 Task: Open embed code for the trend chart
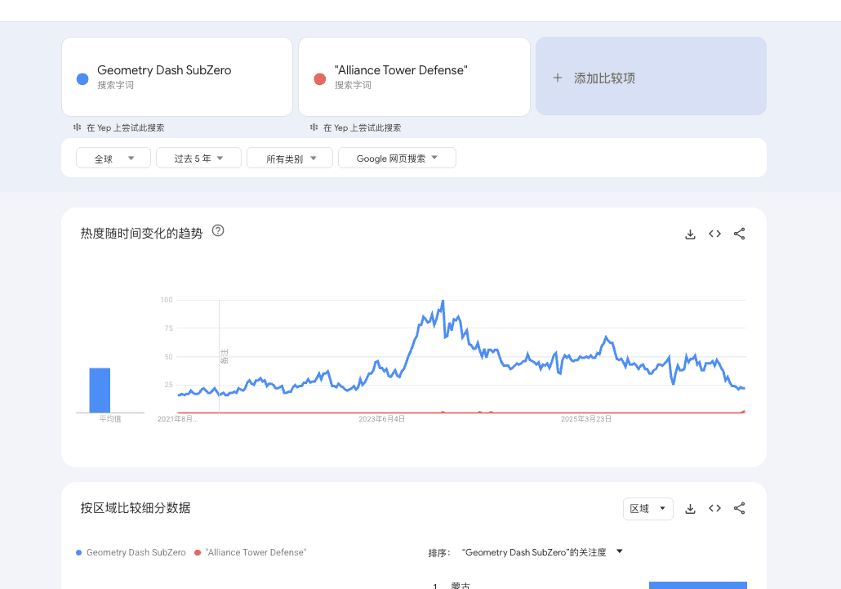pos(714,234)
